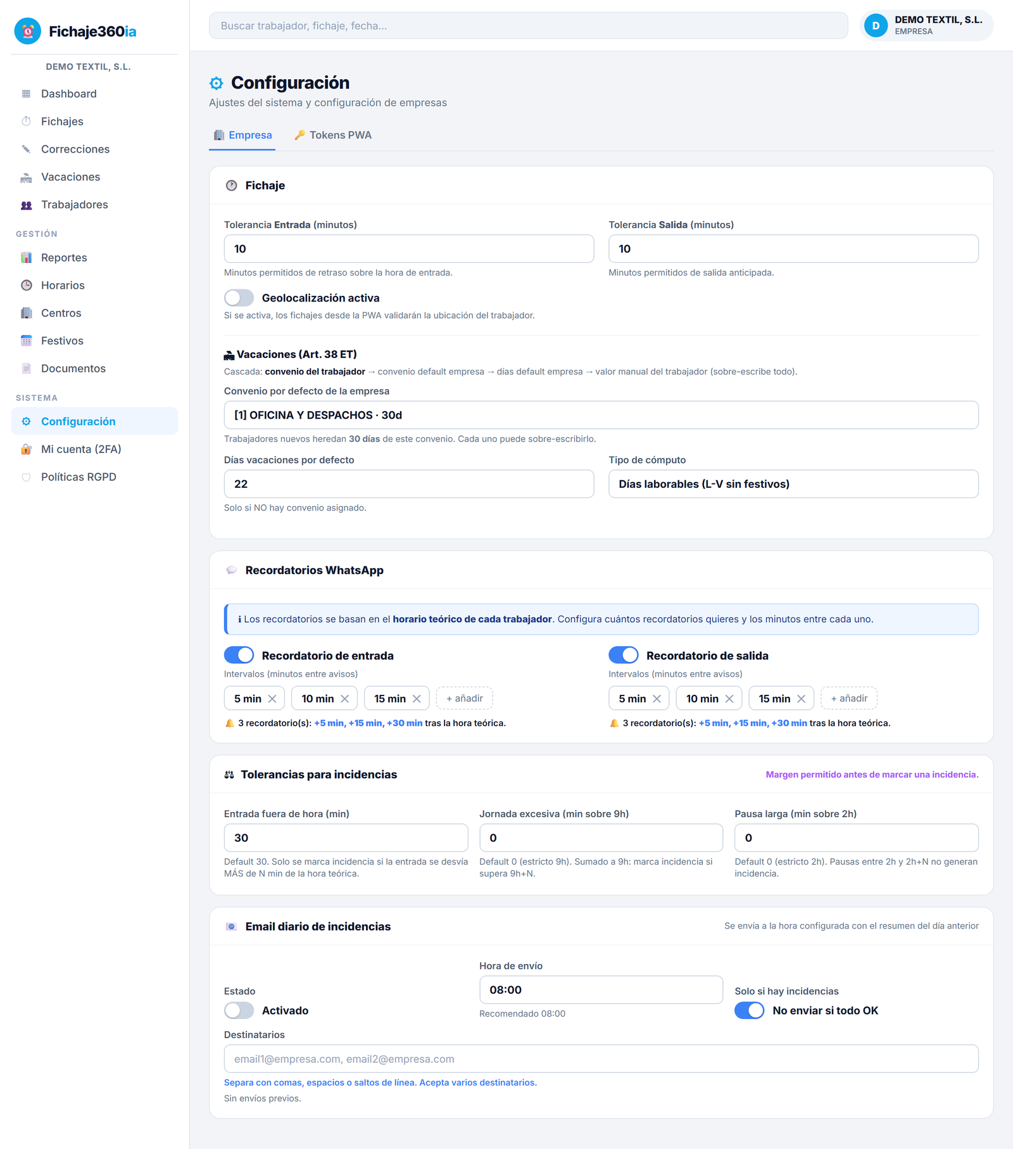Click the Documentos page icon

click(26, 369)
